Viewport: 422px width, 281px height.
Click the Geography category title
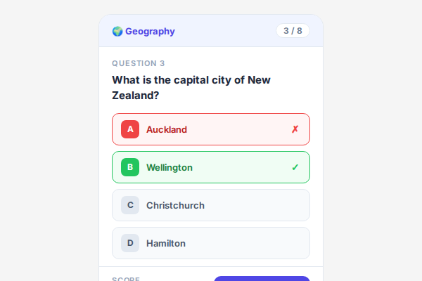[150, 31]
